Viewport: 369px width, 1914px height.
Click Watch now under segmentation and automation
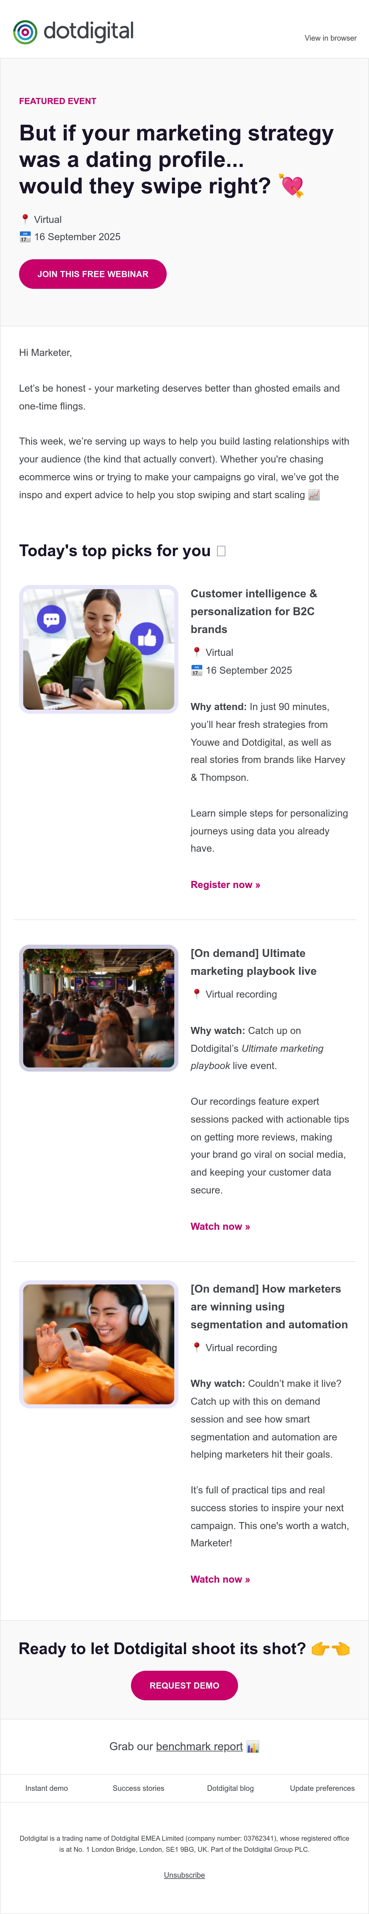pos(220,1580)
